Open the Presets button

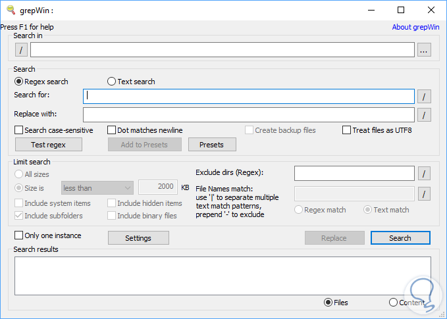(212, 145)
